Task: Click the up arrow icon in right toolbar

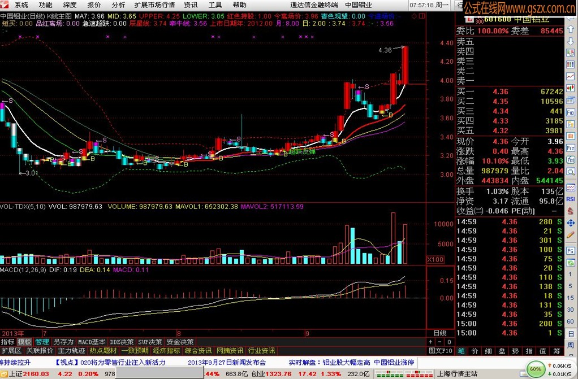Action: pos(570,29)
